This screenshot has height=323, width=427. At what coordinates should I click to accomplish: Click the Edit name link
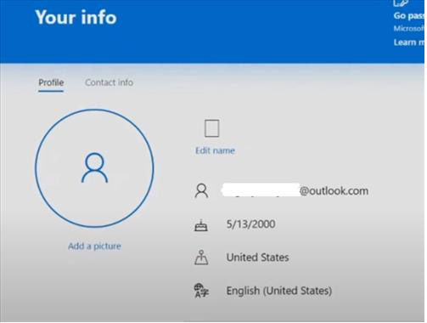click(x=215, y=150)
